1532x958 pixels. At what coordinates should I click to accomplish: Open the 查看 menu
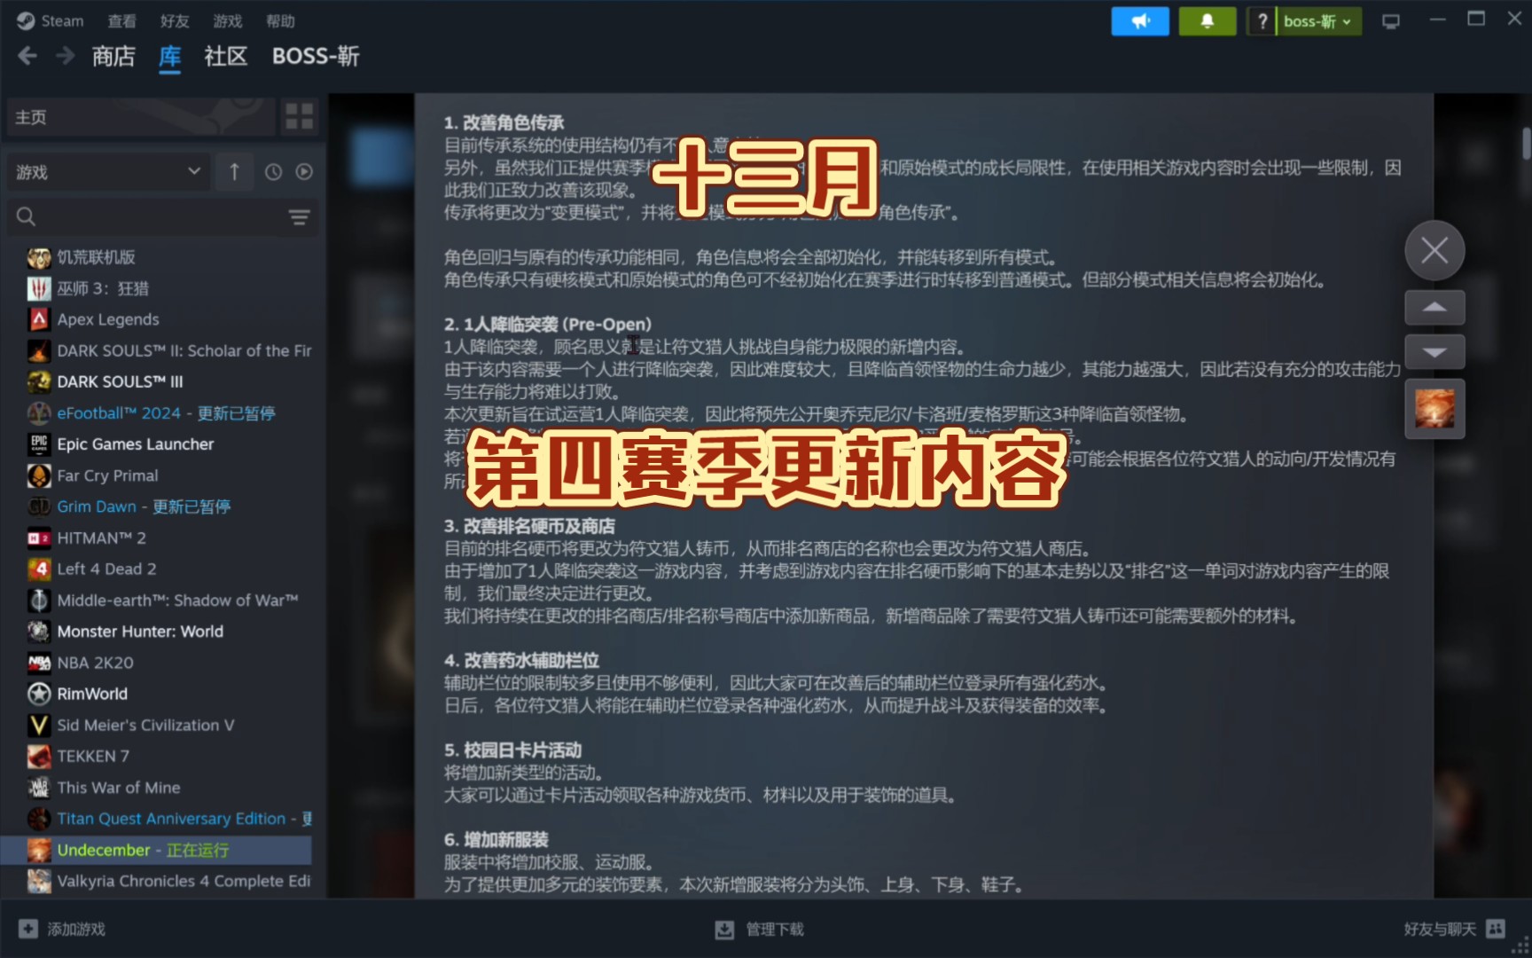click(121, 20)
